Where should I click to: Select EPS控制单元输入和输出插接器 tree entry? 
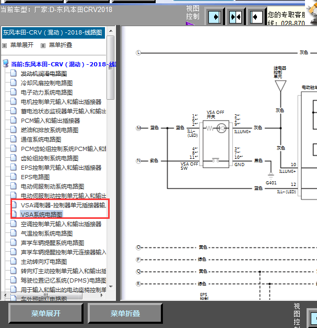(x=61, y=168)
